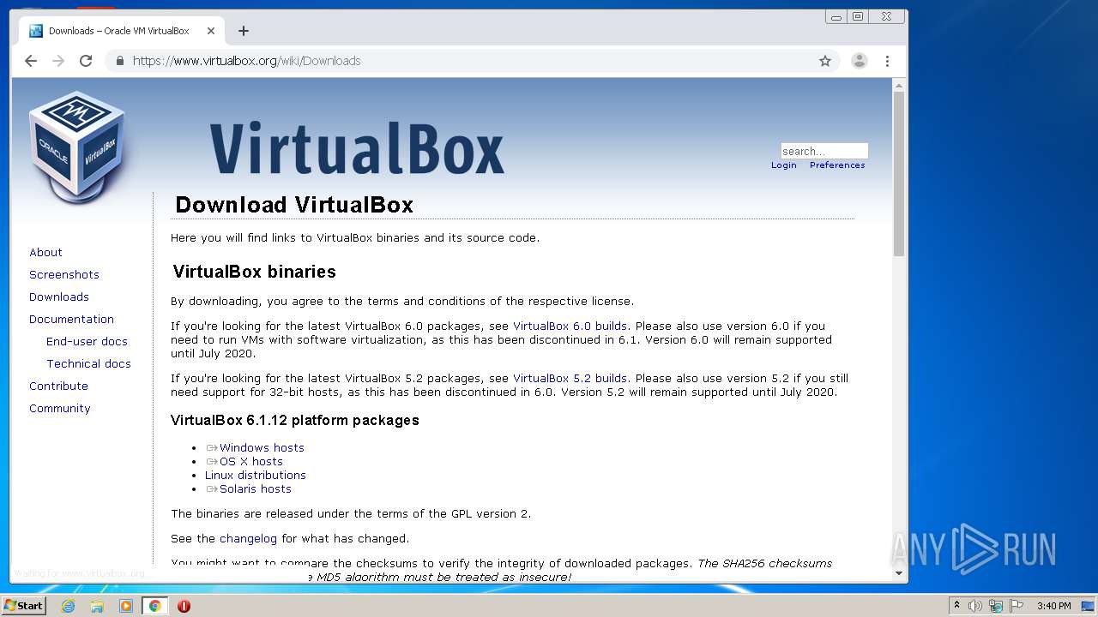Click the Download VirtualBox heading
Screen dimensions: 1098x617
(294, 205)
